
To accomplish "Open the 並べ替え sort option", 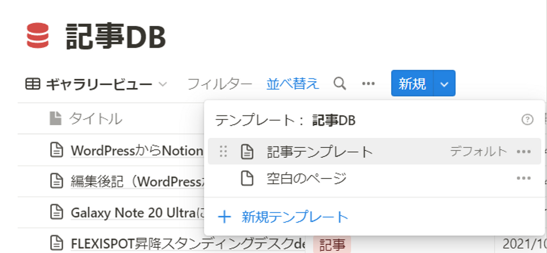I will point(293,84).
